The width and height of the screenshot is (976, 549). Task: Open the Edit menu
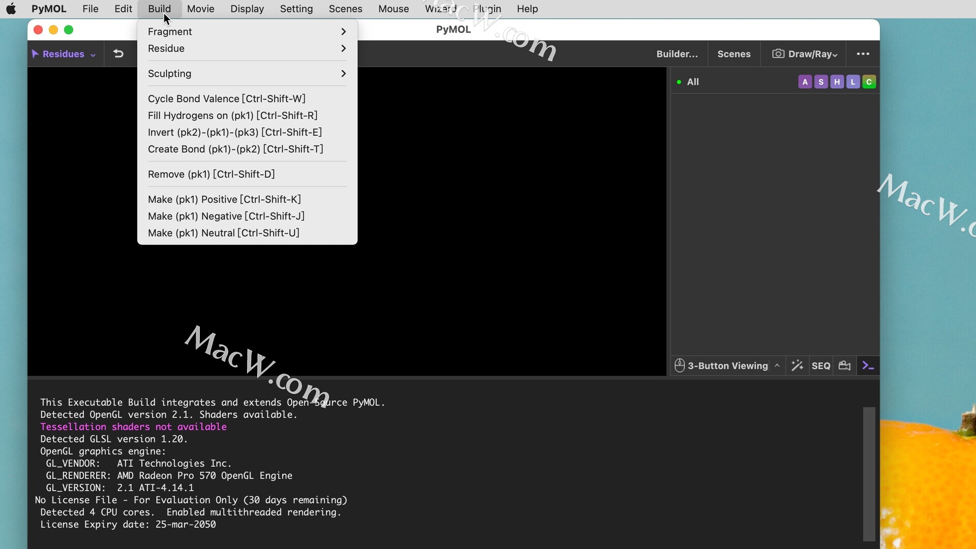tap(123, 9)
